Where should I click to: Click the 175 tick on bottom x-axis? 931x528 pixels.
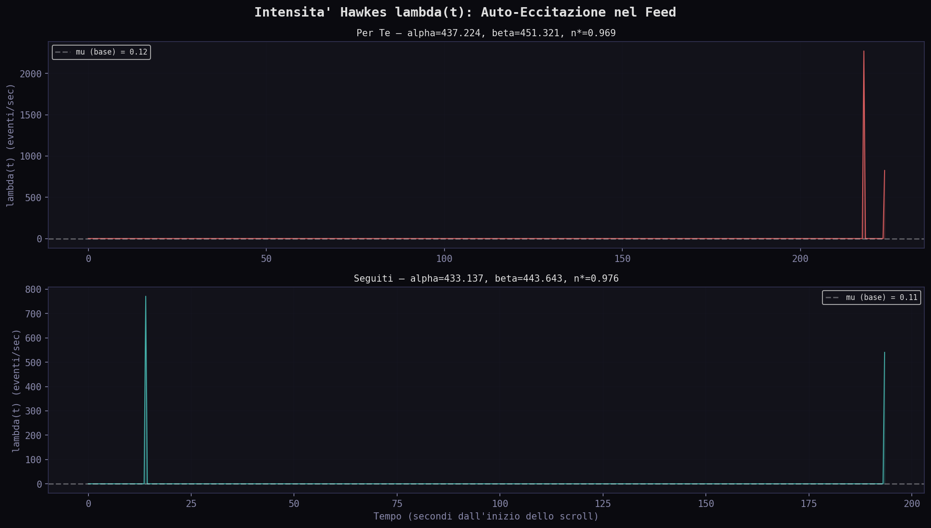tap(809, 504)
